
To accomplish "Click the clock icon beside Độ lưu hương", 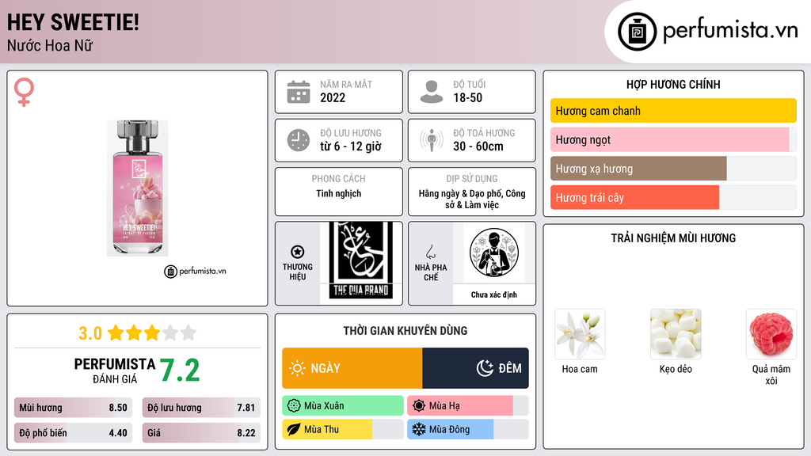I will click(299, 140).
